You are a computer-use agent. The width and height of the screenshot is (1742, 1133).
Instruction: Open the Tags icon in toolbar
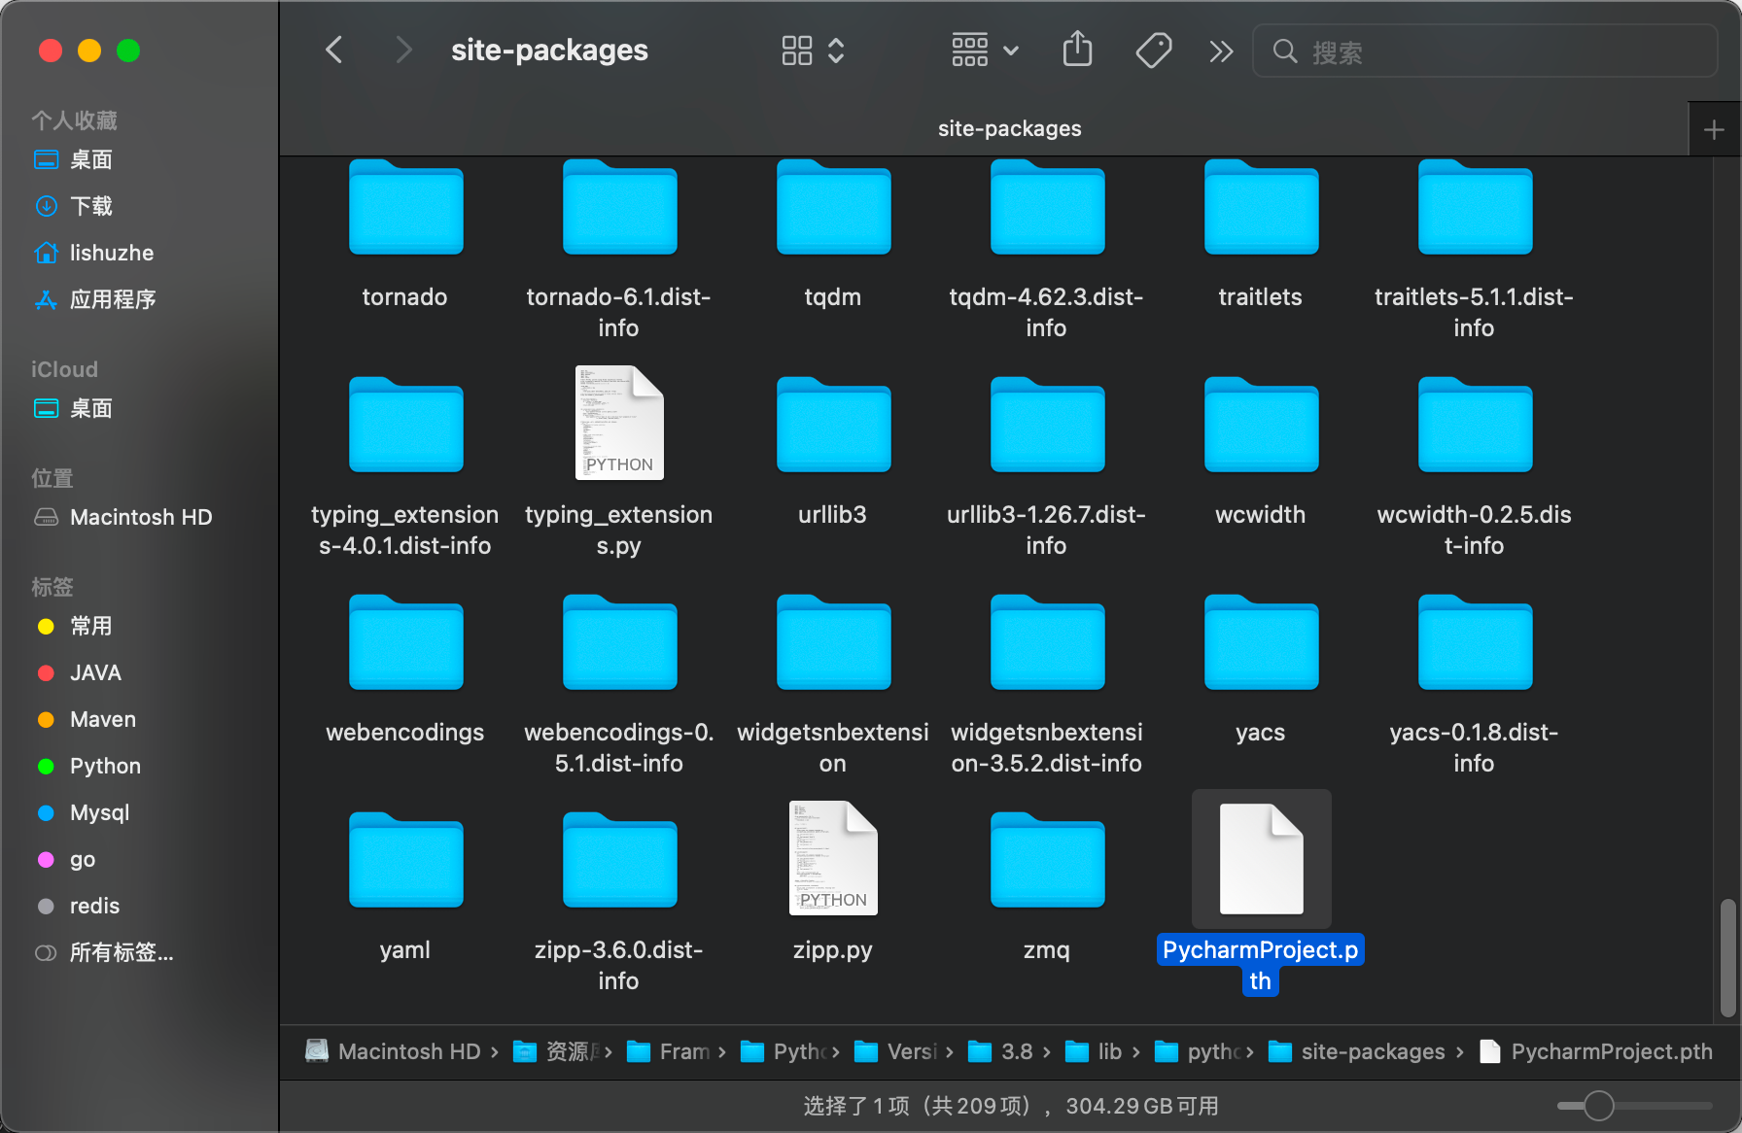click(x=1153, y=50)
